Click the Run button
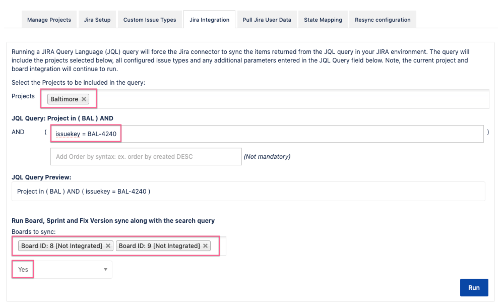This screenshot has width=502, height=307. [474, 287]
